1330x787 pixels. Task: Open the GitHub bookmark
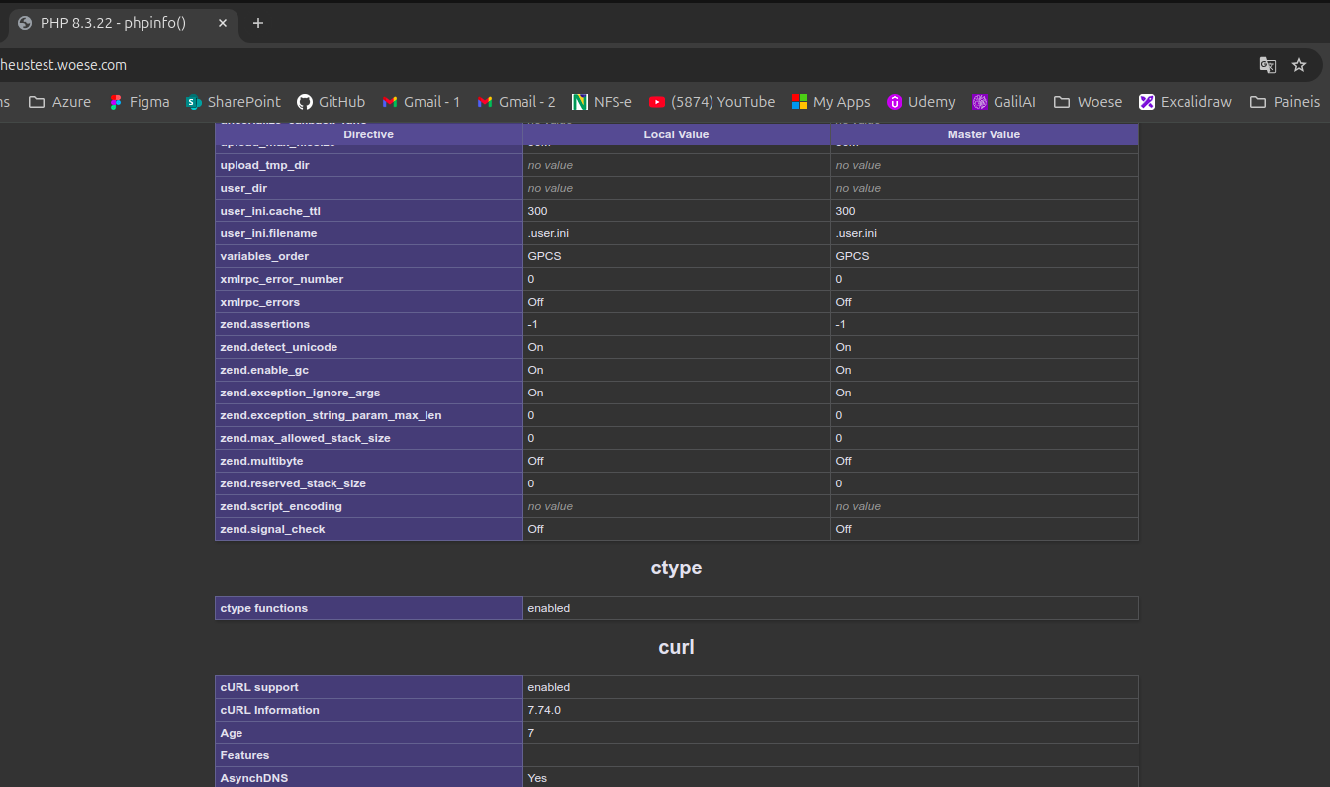click(x=332, y=102)
